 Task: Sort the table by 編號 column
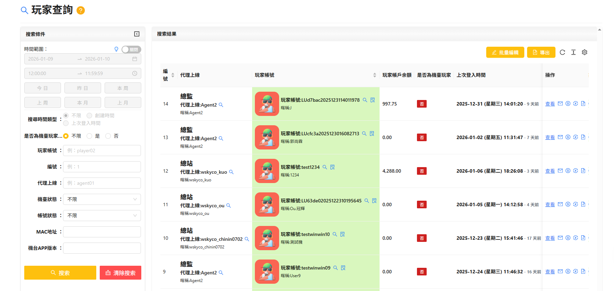173,75
